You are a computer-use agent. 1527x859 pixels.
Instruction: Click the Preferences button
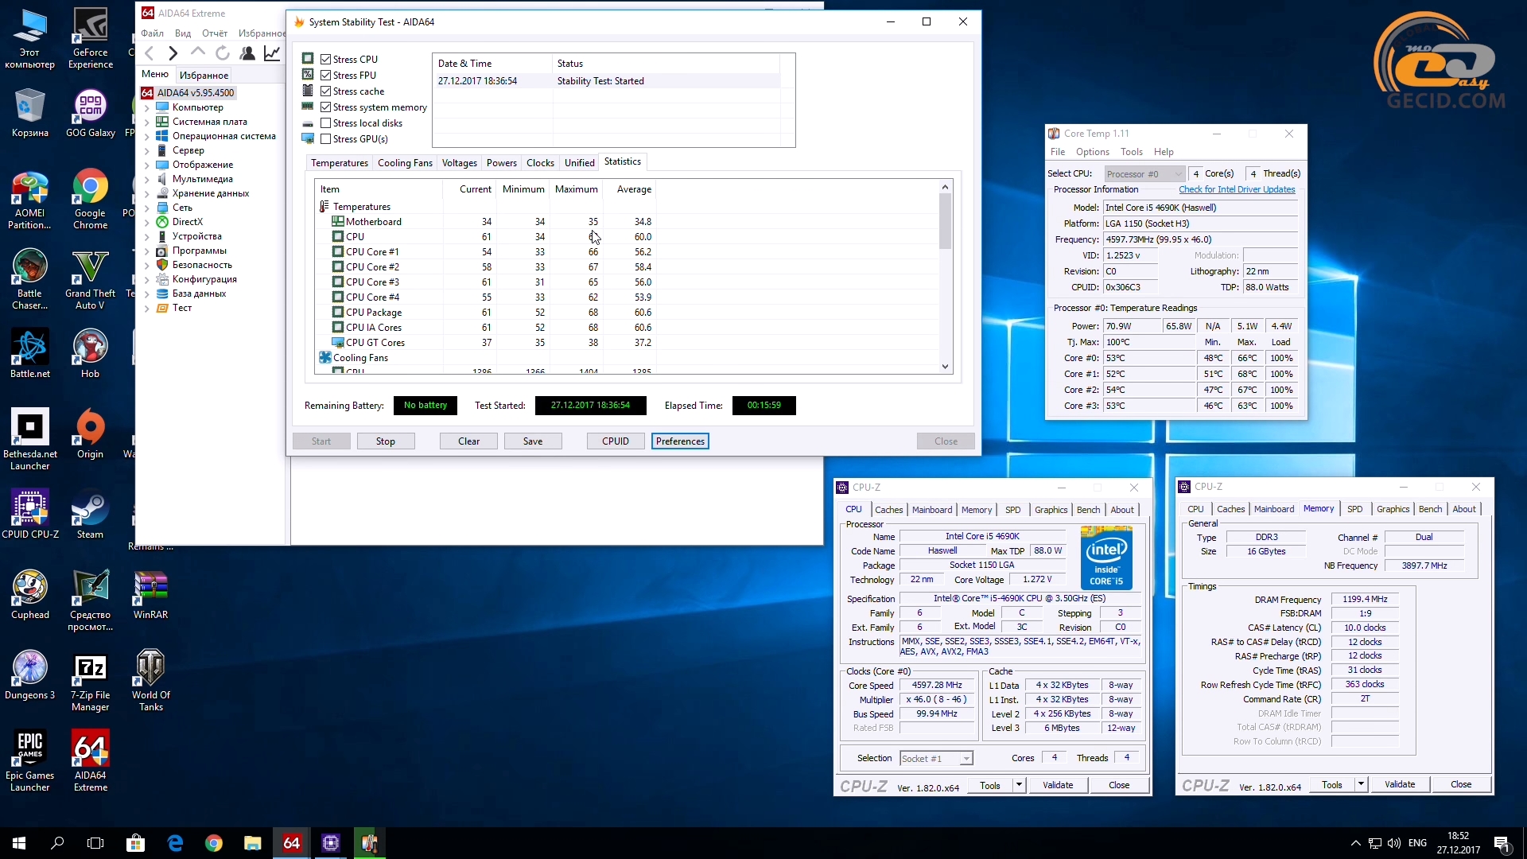point(680,441)
